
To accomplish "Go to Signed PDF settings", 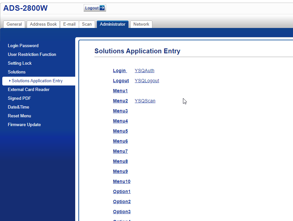I will (19, 98).
